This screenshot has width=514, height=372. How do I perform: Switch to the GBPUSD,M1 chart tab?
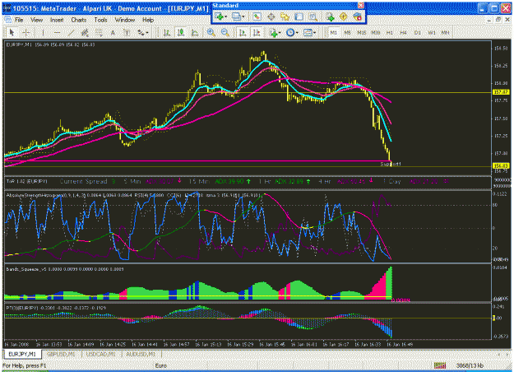pos(62,354)
